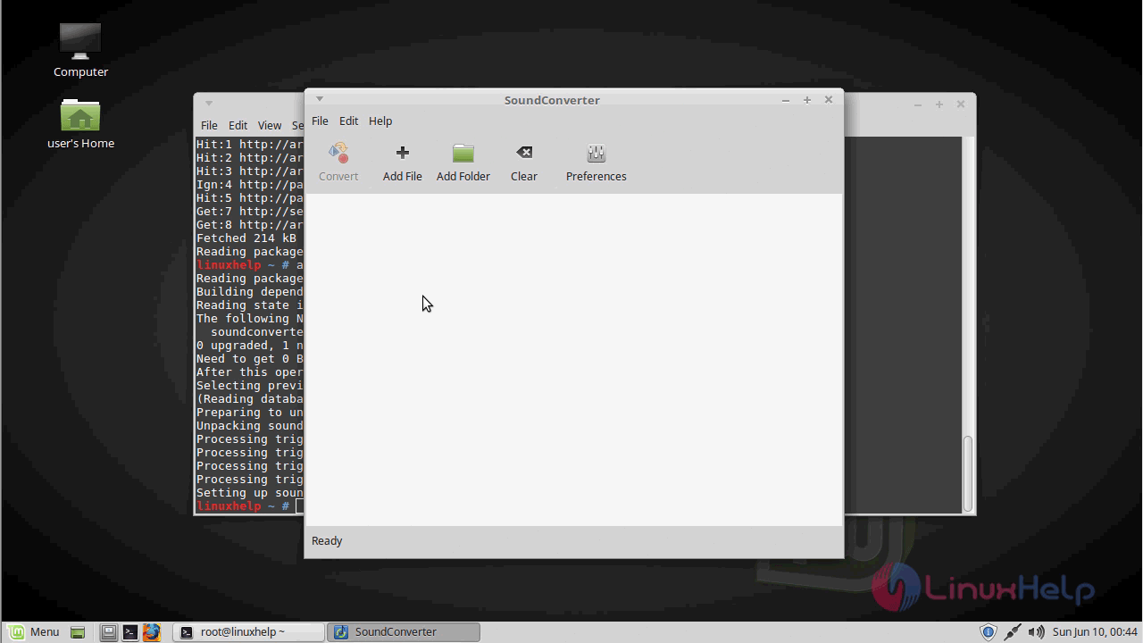The image size is (1143, 643).
Task: Open the clock showing Sun Jun 10, 00:44
Action: (x=1095, y=632)
